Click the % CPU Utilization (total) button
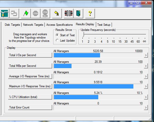This screenshot has height=122, width=154. (x=30, y=97)
